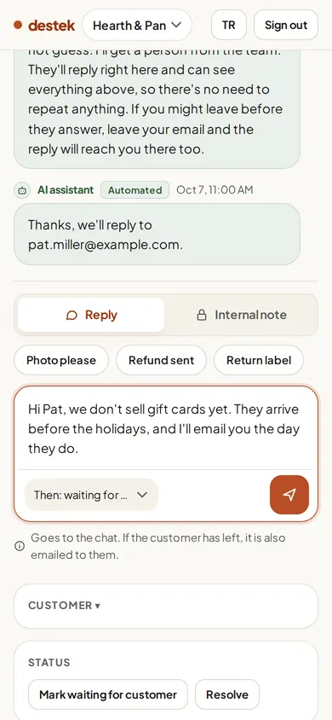This screenshot has height=720, width=332.
Task: Click the Automated badge on the message
Action: tap(135, 190)
